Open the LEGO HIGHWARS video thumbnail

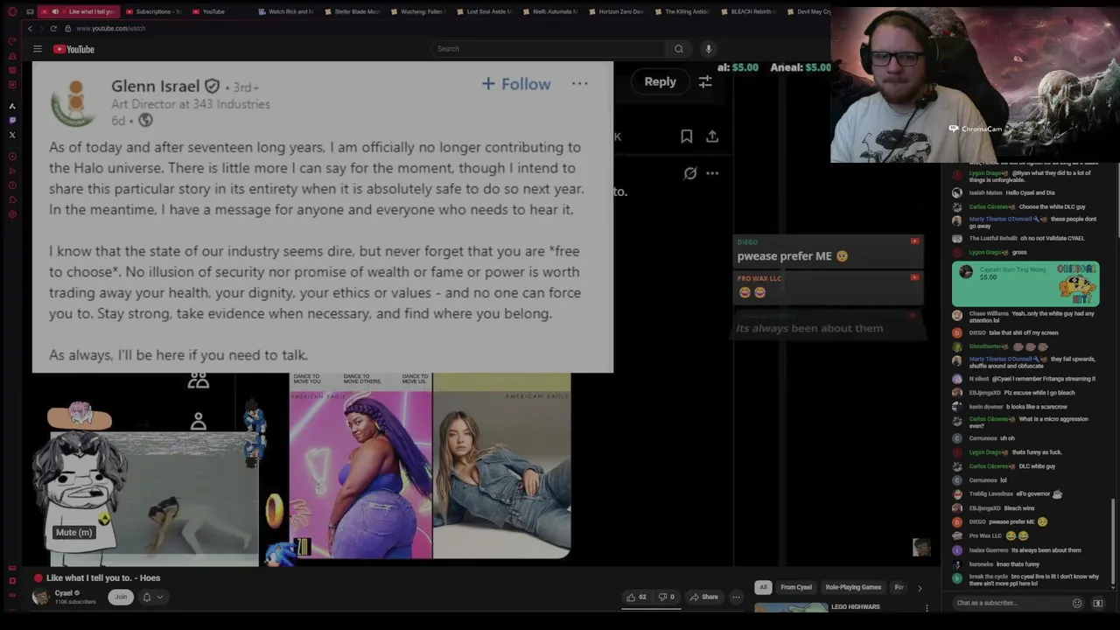pyautogui.click(x=791, y=608)
